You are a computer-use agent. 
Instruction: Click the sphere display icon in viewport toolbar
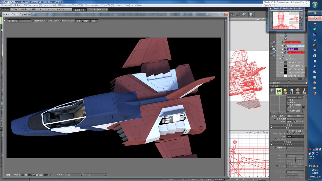251,15
